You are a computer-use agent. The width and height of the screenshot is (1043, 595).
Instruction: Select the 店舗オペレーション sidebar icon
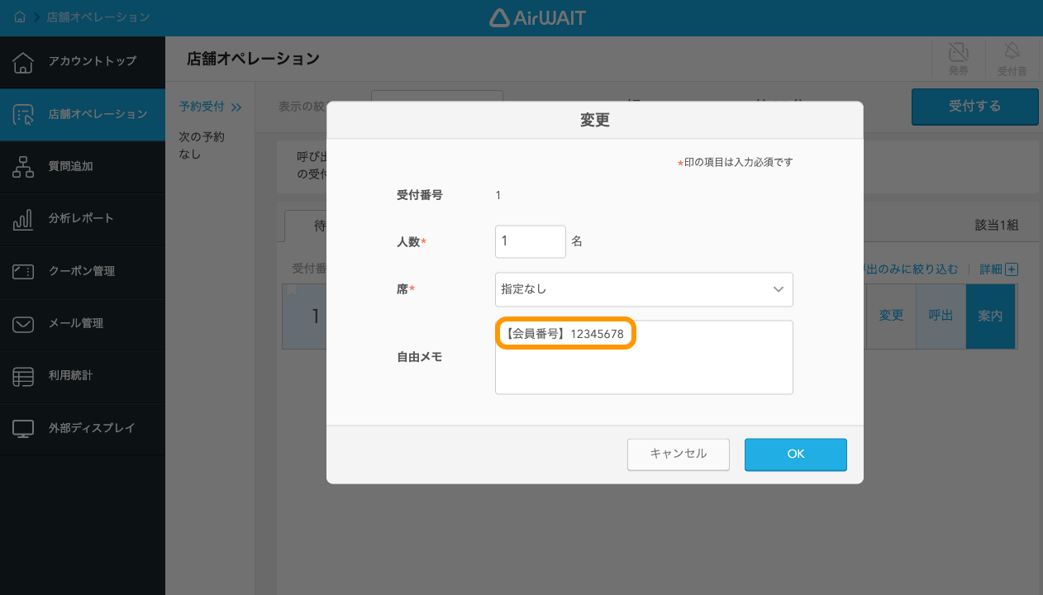22,115
